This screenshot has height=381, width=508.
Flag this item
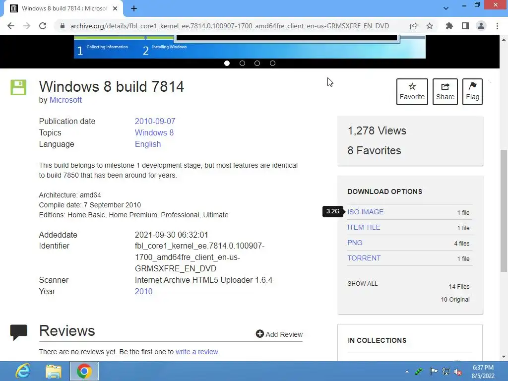[x=472, y=92]
